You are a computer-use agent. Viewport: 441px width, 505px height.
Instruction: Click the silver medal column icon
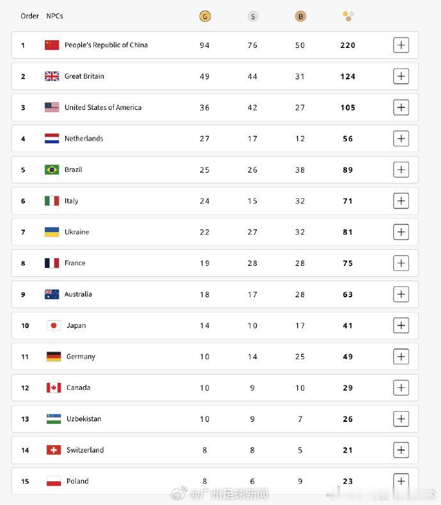click(252, 17)
